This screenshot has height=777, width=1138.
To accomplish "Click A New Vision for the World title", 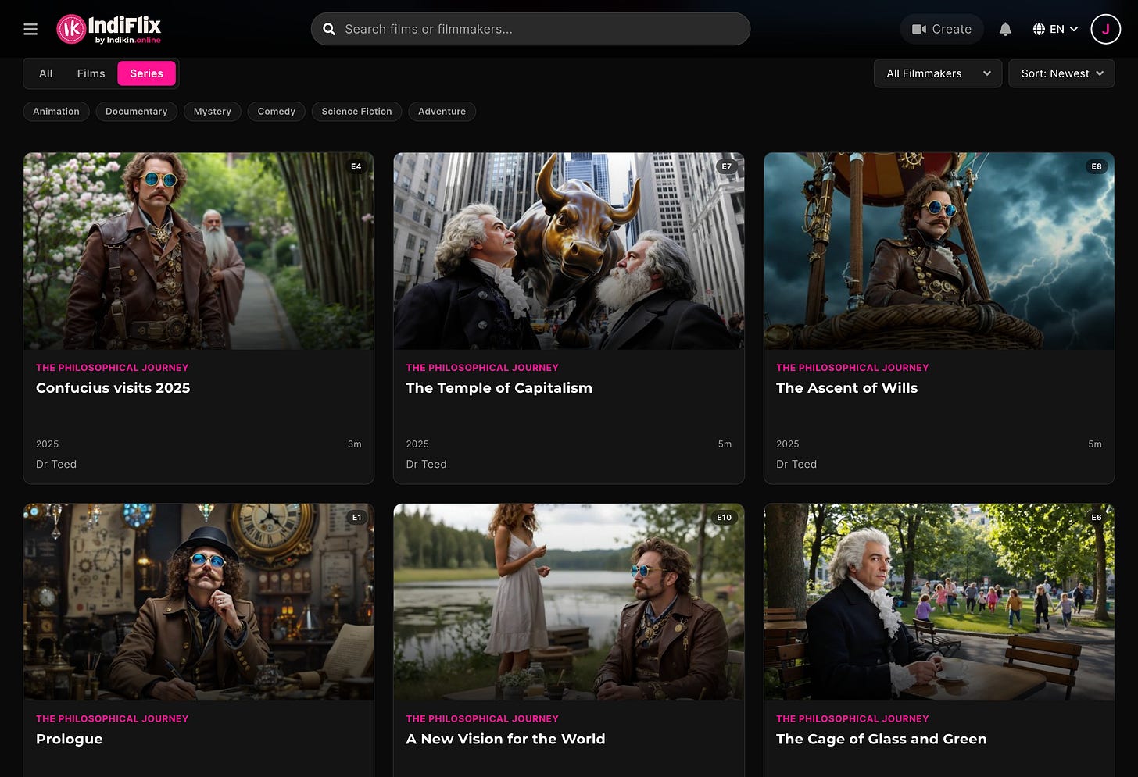I will click(505, 739).
